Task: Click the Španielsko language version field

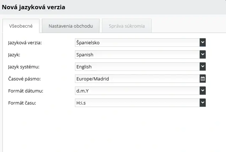Action: 137,43
